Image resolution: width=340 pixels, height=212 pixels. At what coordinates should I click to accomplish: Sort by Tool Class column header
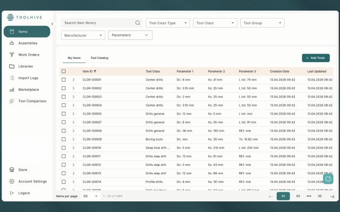pyautogui.click(x=152, y=72)
